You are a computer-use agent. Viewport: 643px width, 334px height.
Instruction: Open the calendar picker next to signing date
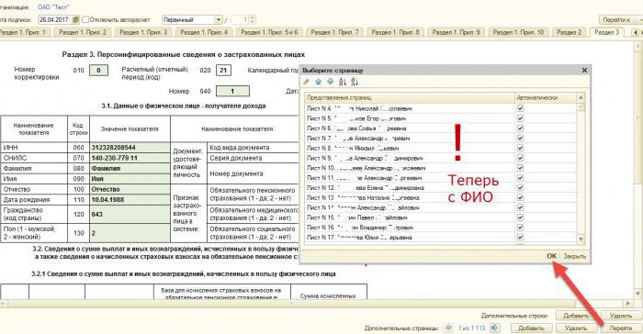75,19
